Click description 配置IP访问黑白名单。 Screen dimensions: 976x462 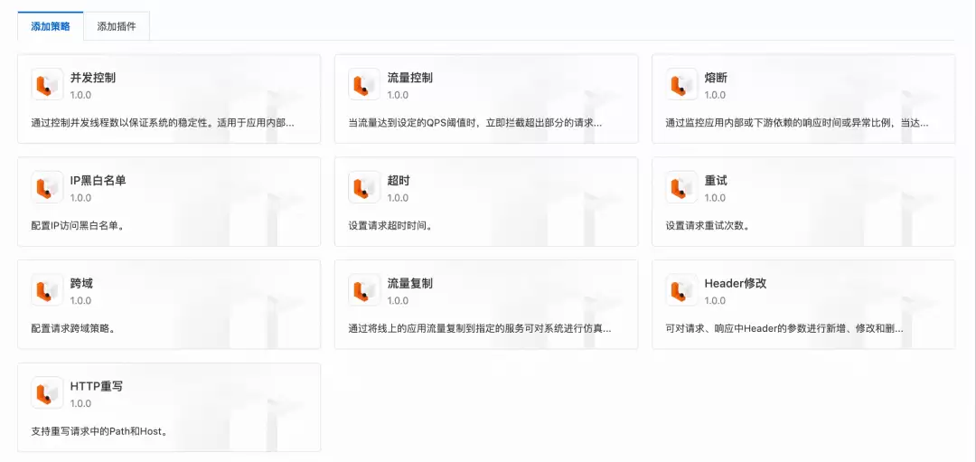78,225
